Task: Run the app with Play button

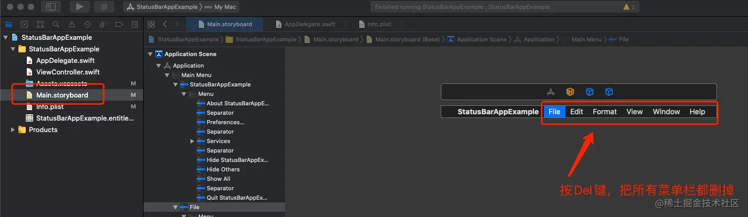Action: point(79,7)
